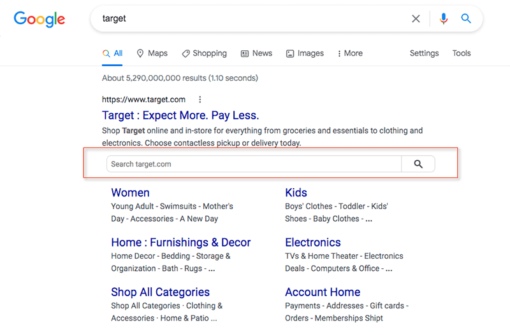This screenshot has height=335, width=510.
Task: Click the TVs & Home Theater description text
Action: tap(344, 263)
